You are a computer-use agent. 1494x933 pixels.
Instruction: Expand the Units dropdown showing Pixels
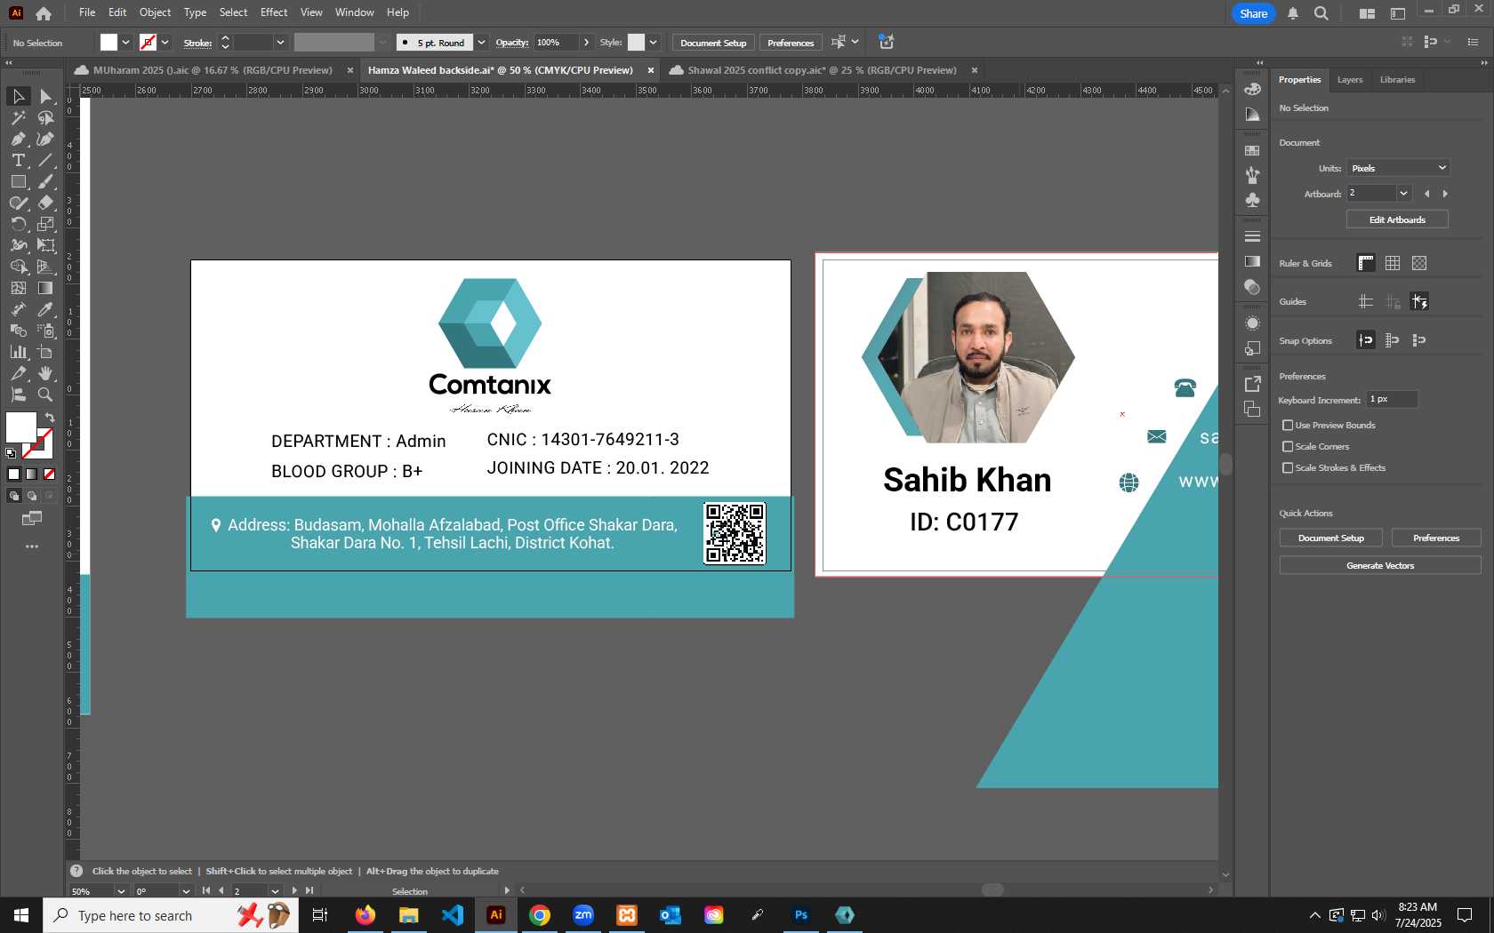click(1398, 168)
